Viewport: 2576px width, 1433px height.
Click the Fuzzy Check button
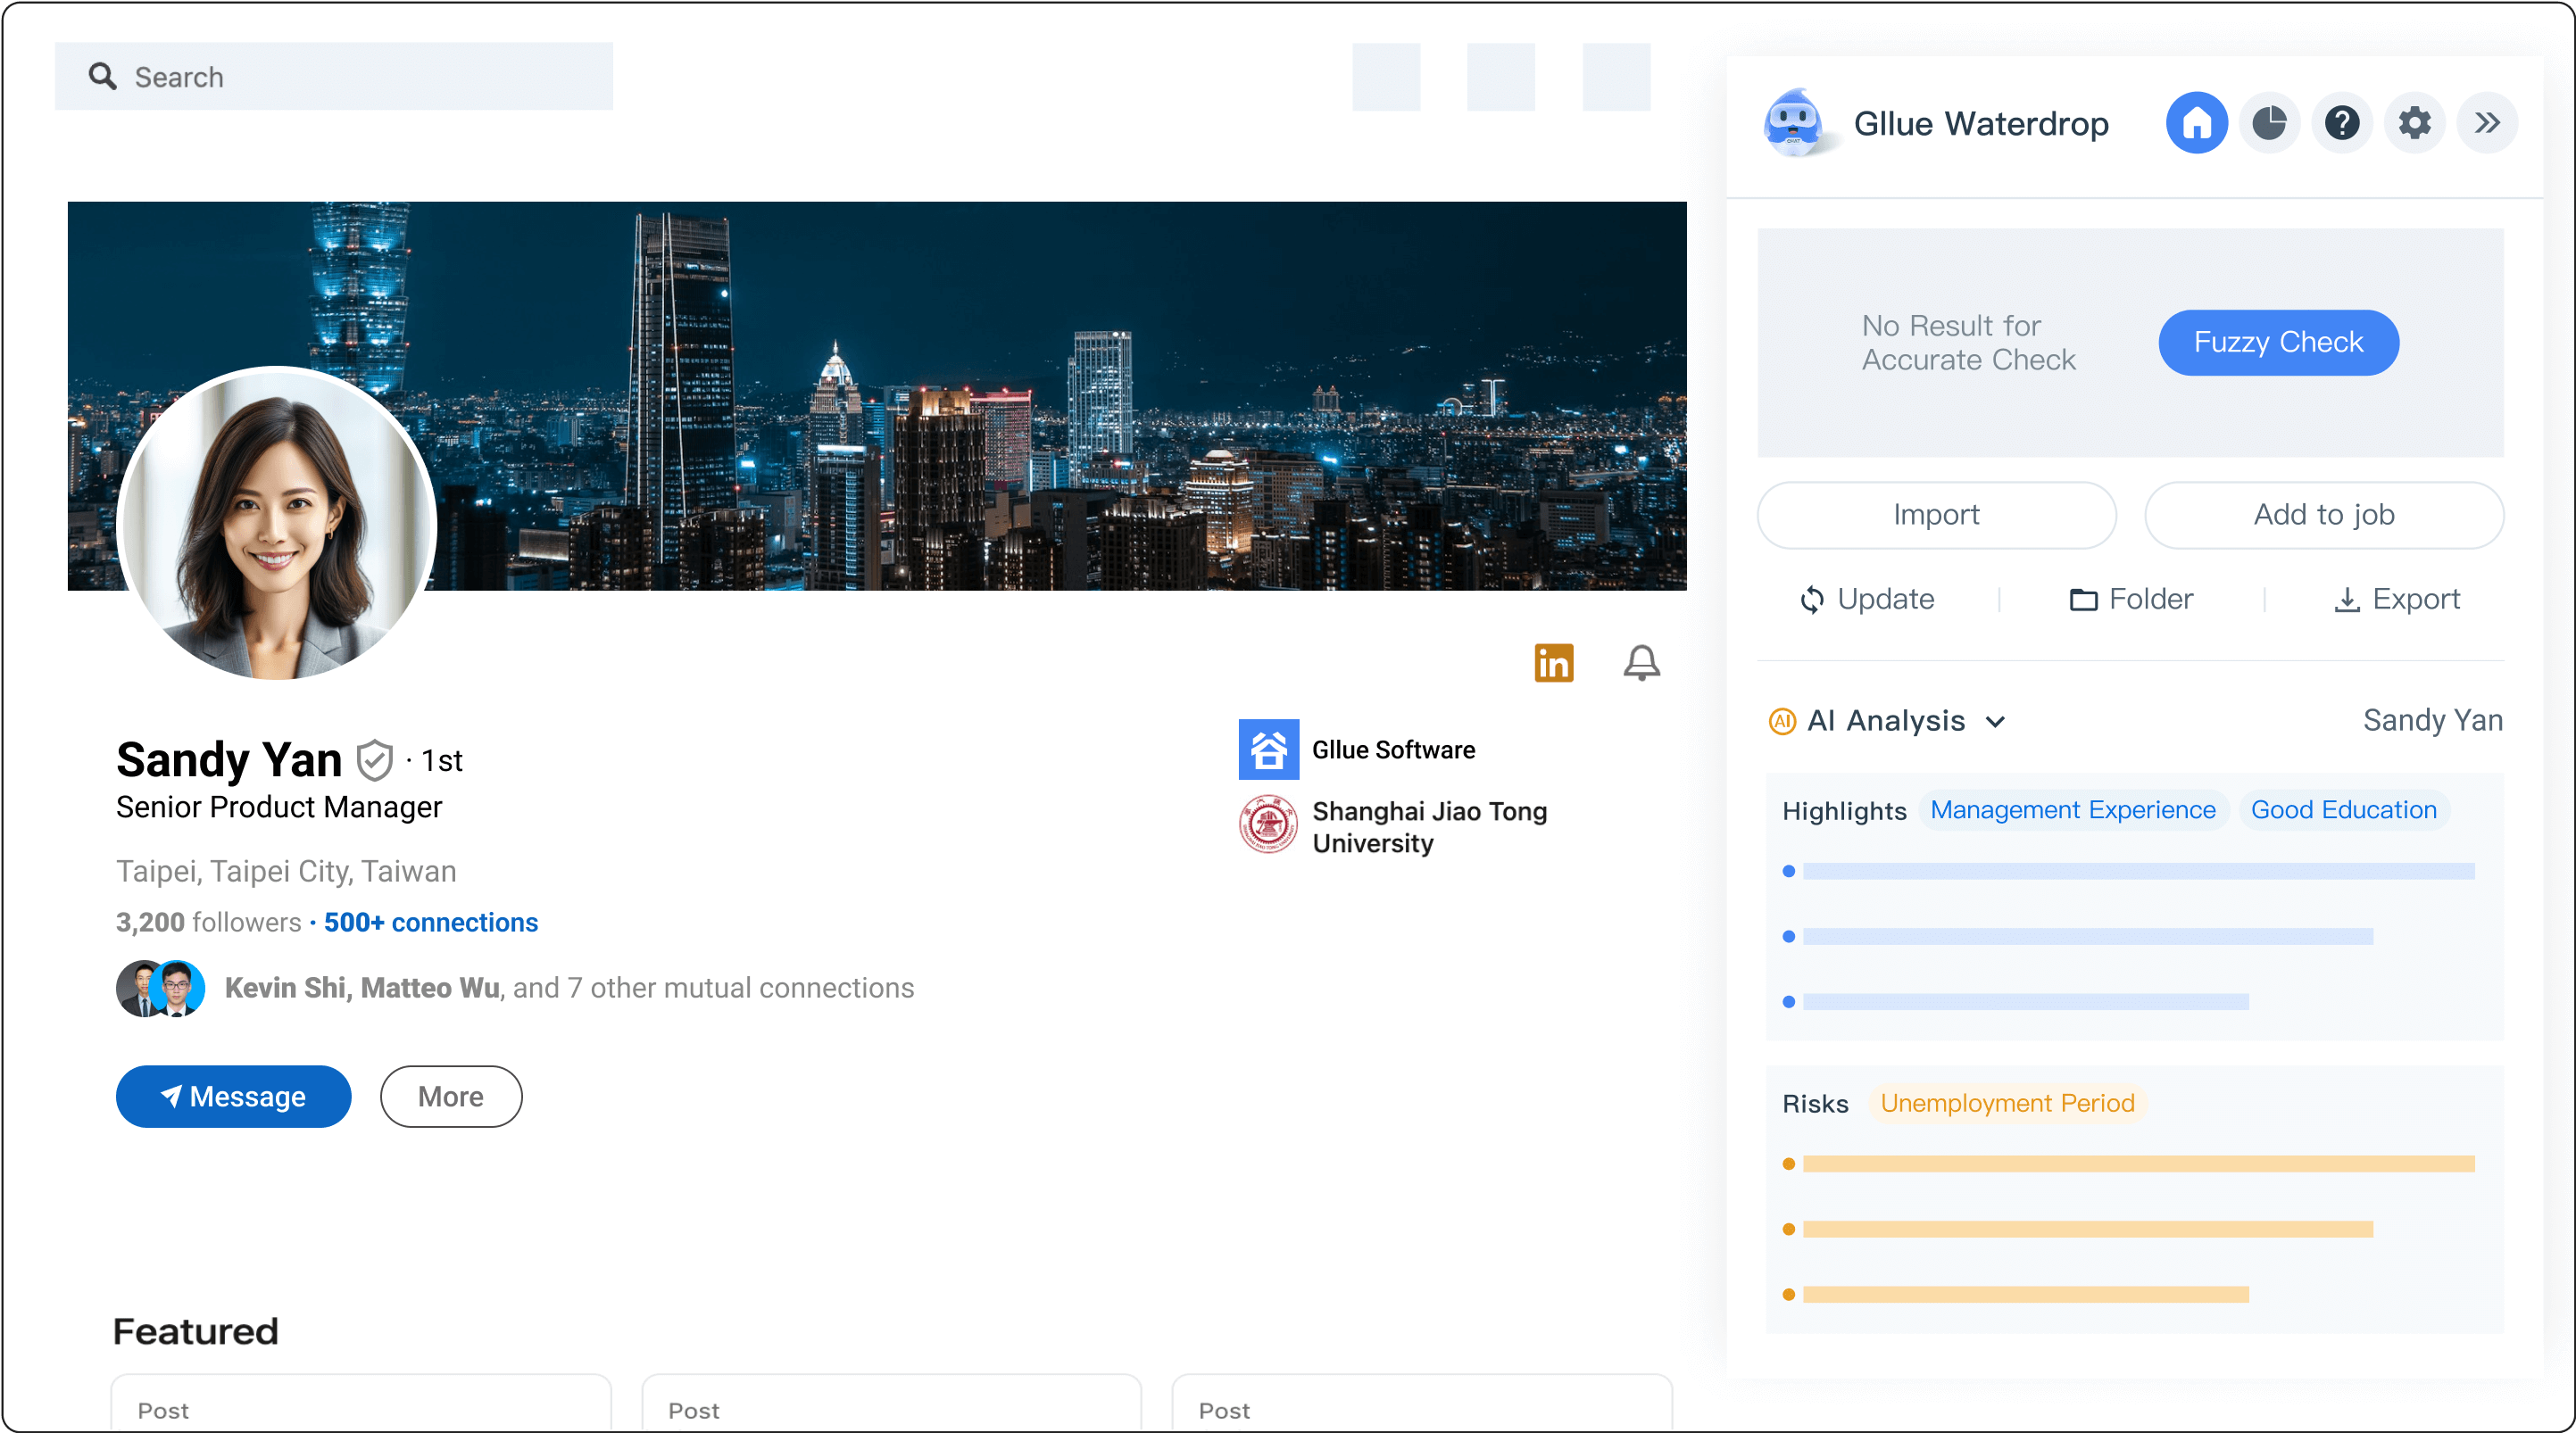pyautogui.click(x=2278, y=343)
